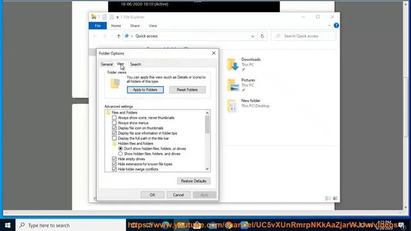Click the folder views icon in the dialog
The height and width of the screenshot is (231, 411).
coord(115,83)
